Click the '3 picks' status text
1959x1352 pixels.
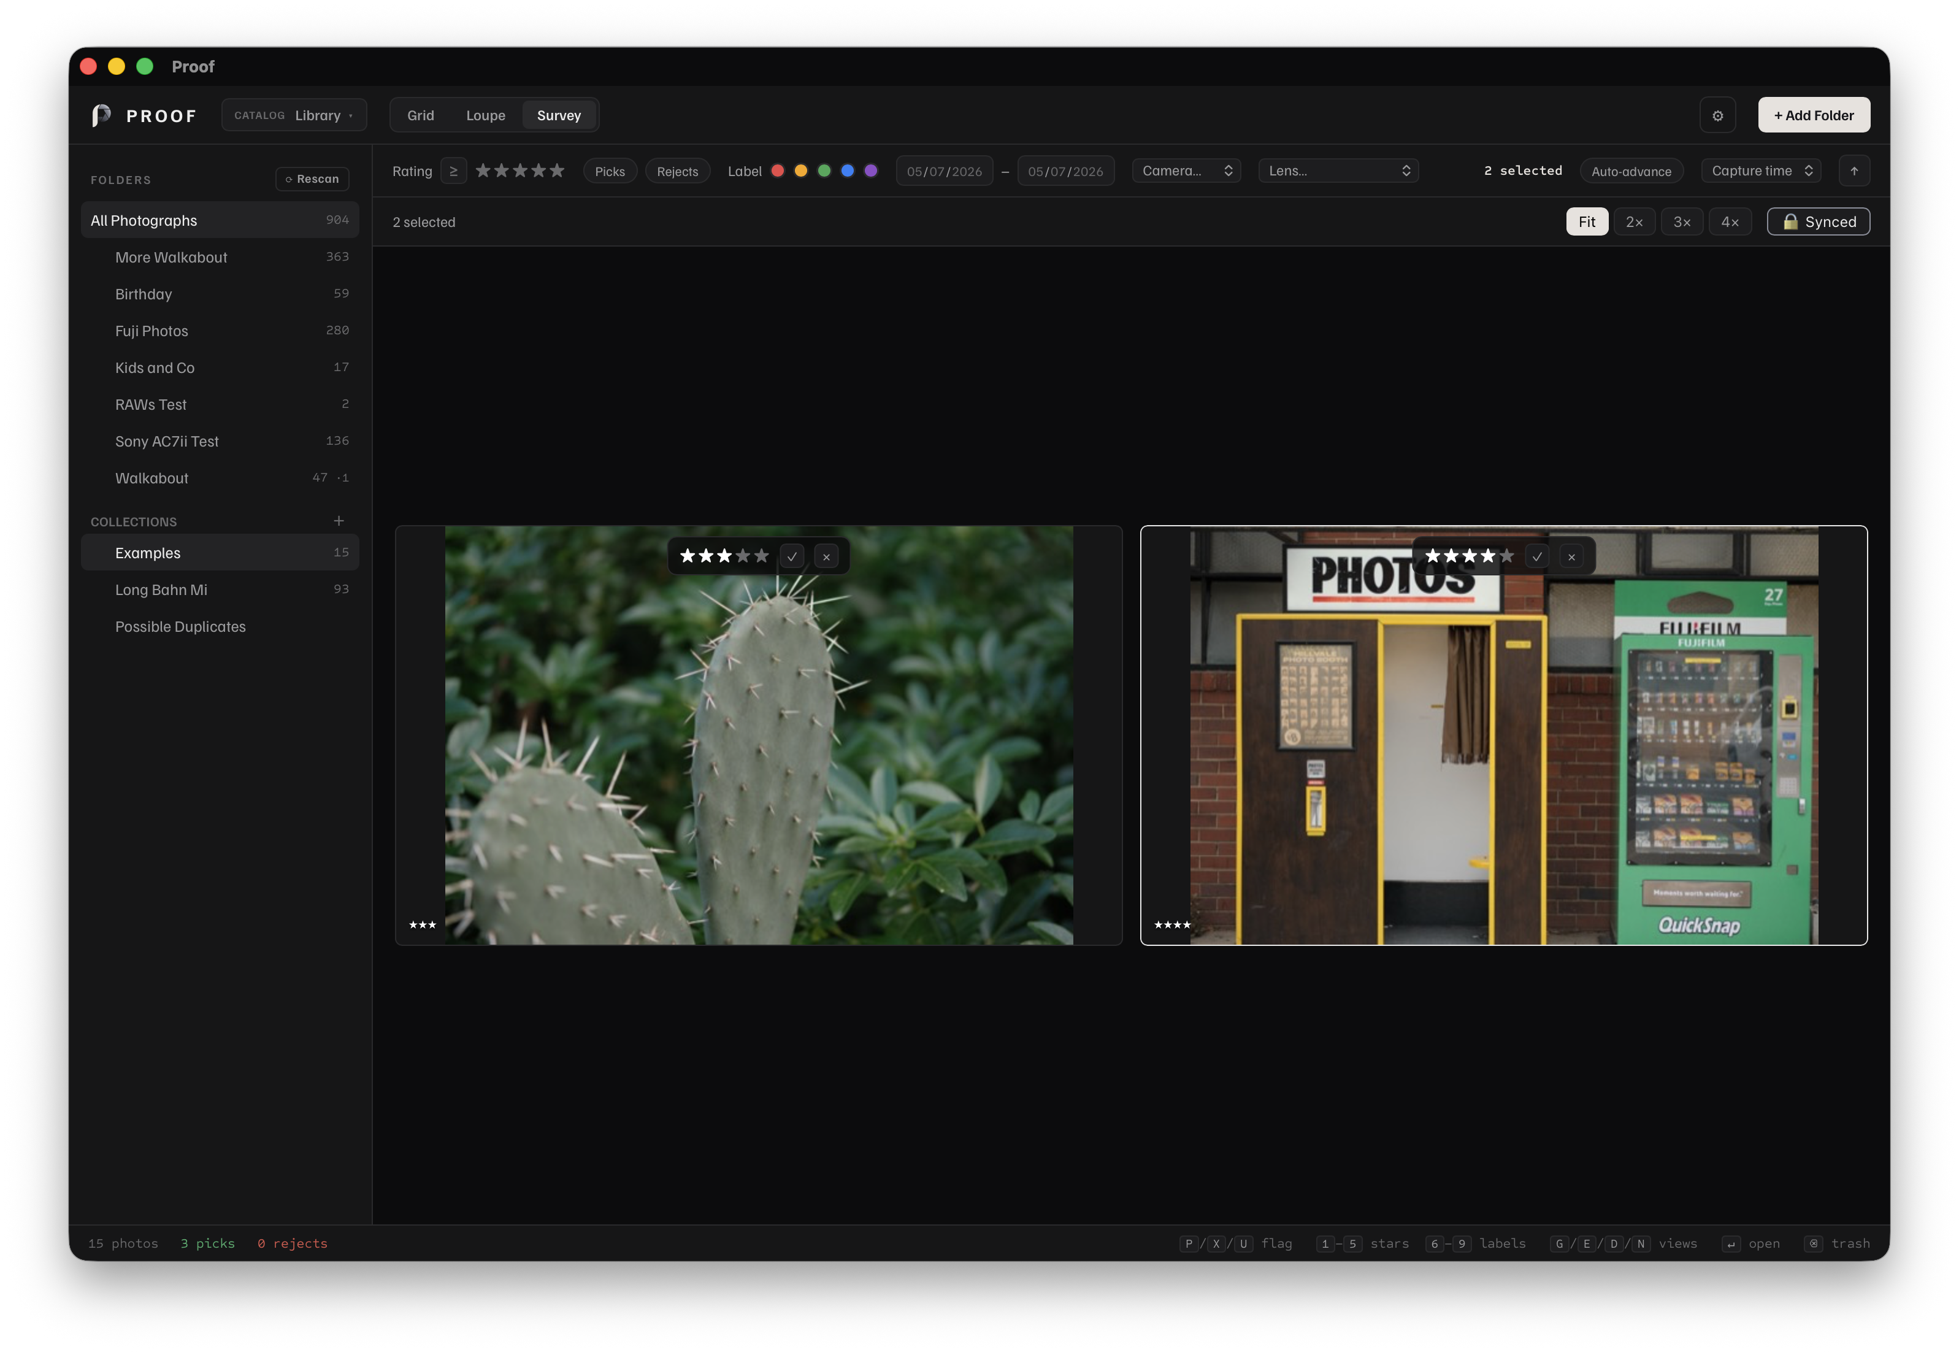tap(207, 1243)
